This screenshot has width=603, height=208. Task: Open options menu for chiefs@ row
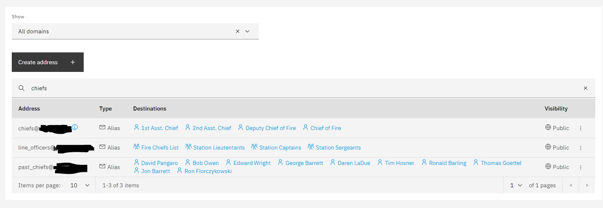(581, 128)
